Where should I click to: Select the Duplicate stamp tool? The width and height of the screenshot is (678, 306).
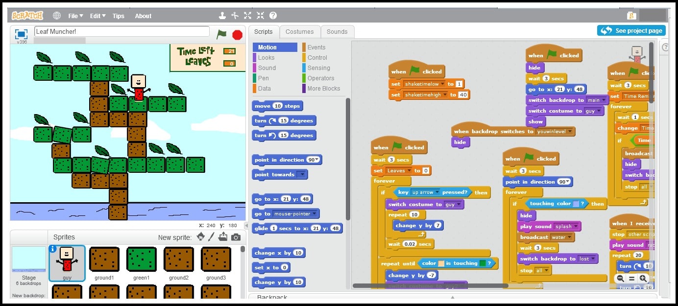coord(222,15)
